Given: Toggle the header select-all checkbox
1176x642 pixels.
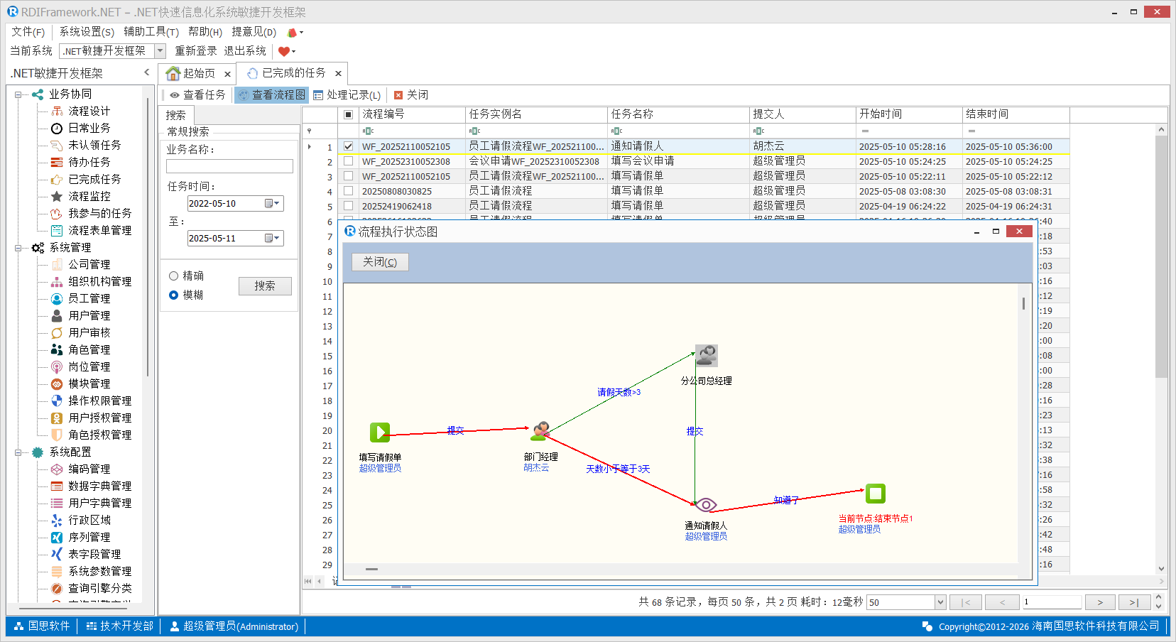Looking at the screenshot, I should [348, 114].
